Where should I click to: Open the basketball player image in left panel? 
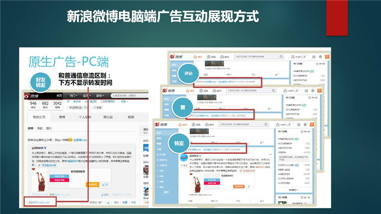click(40, 180)
